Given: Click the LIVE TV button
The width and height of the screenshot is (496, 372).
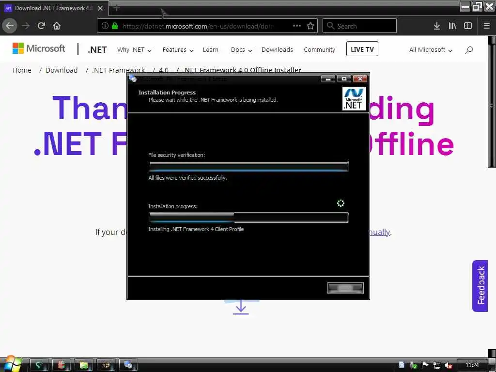Looking at the screenshot, I should click(x=362, y=49).
